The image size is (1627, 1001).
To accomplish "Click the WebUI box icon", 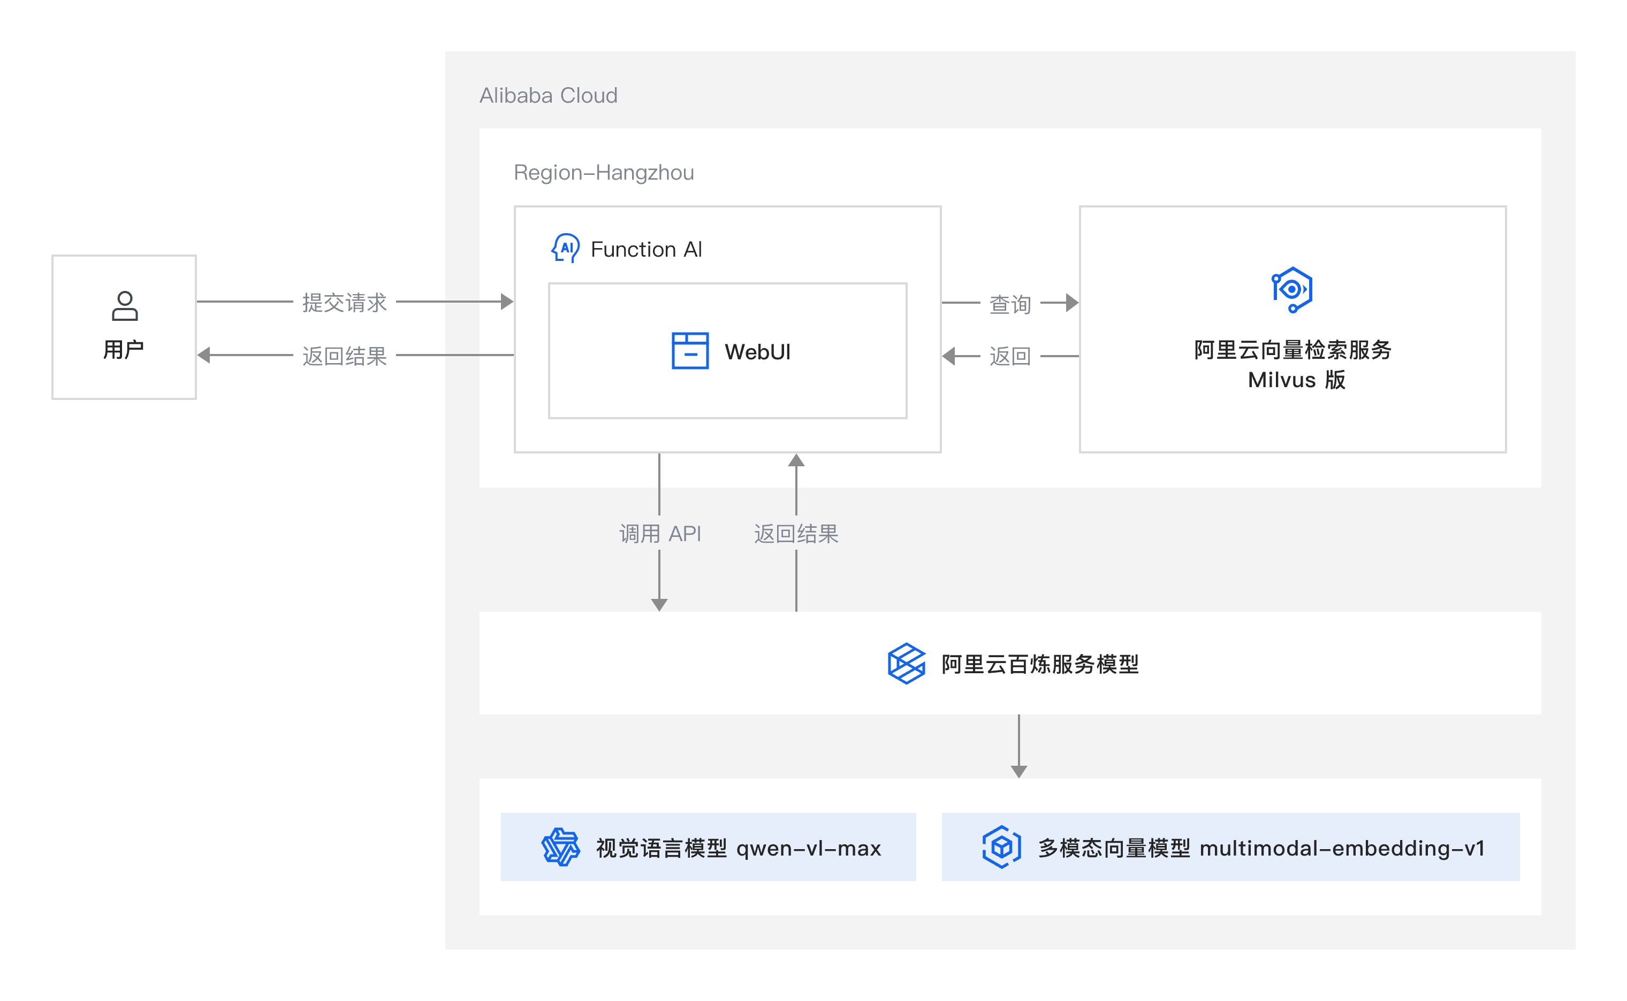I will pos(690,350).
